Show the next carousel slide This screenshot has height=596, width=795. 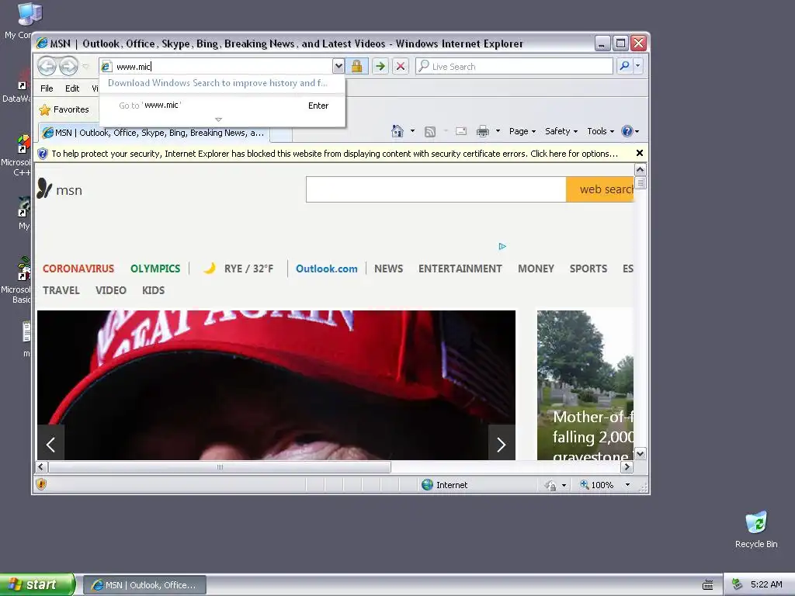coord(502,444)
